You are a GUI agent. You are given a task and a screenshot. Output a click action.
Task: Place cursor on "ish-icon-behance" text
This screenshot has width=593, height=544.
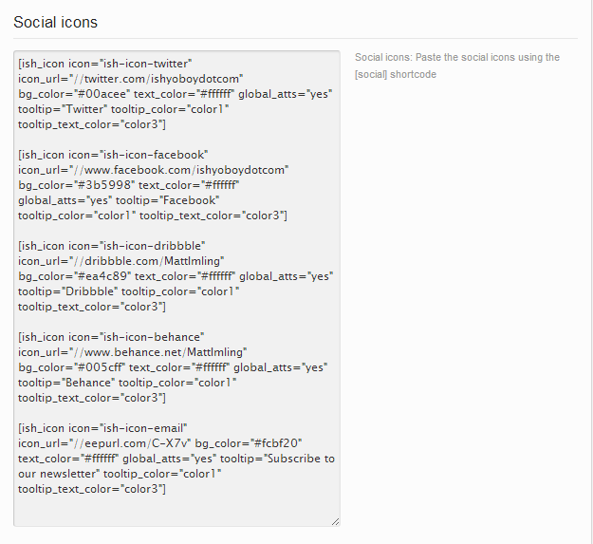(x=152, y=337)
